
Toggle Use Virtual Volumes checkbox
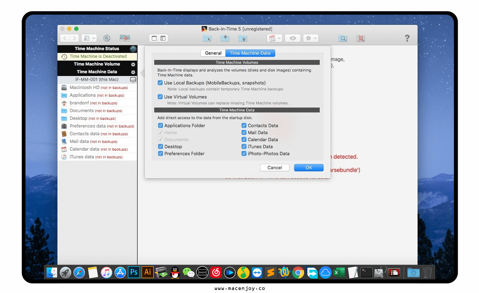(160, 97)
